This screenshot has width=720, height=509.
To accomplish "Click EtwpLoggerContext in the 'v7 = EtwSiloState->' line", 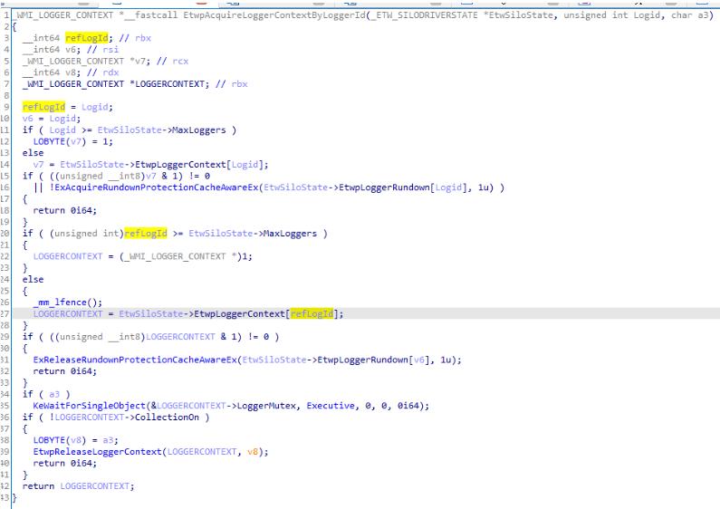I will 181,164.
